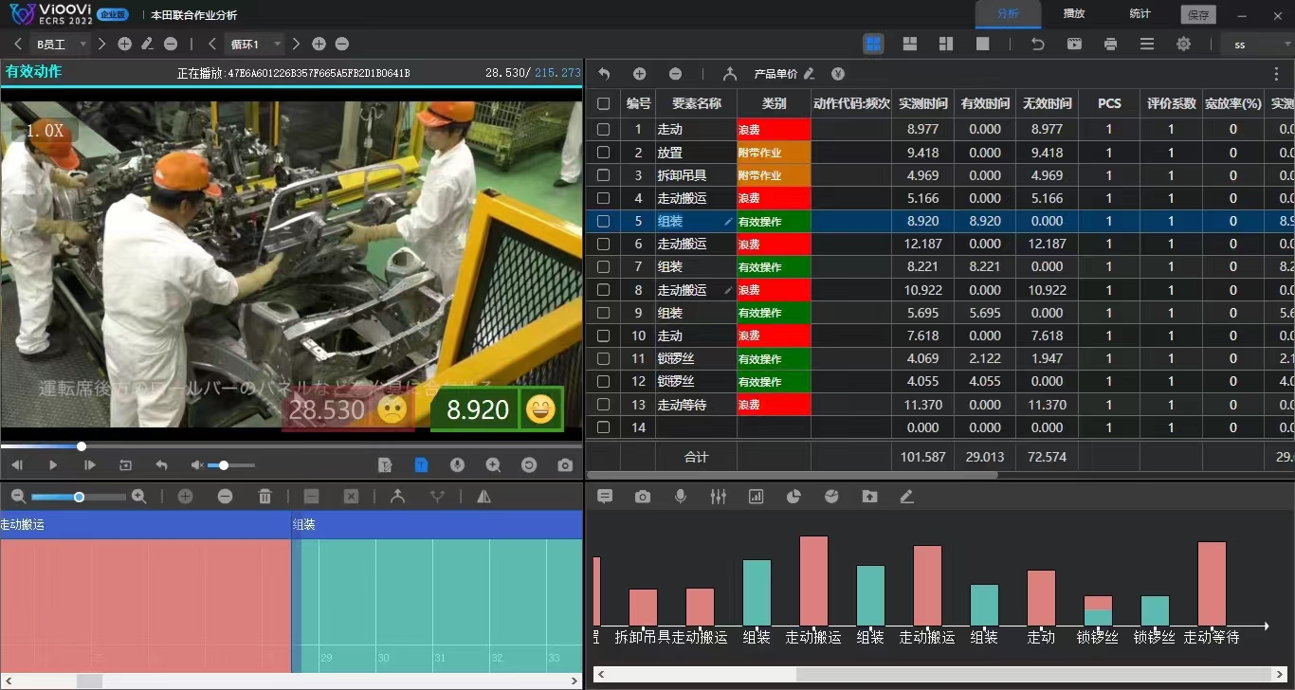The width and height of the screenshot is (1295, 690).
Task: Check the empty row 14 checkbox
Action: [604, 427]
